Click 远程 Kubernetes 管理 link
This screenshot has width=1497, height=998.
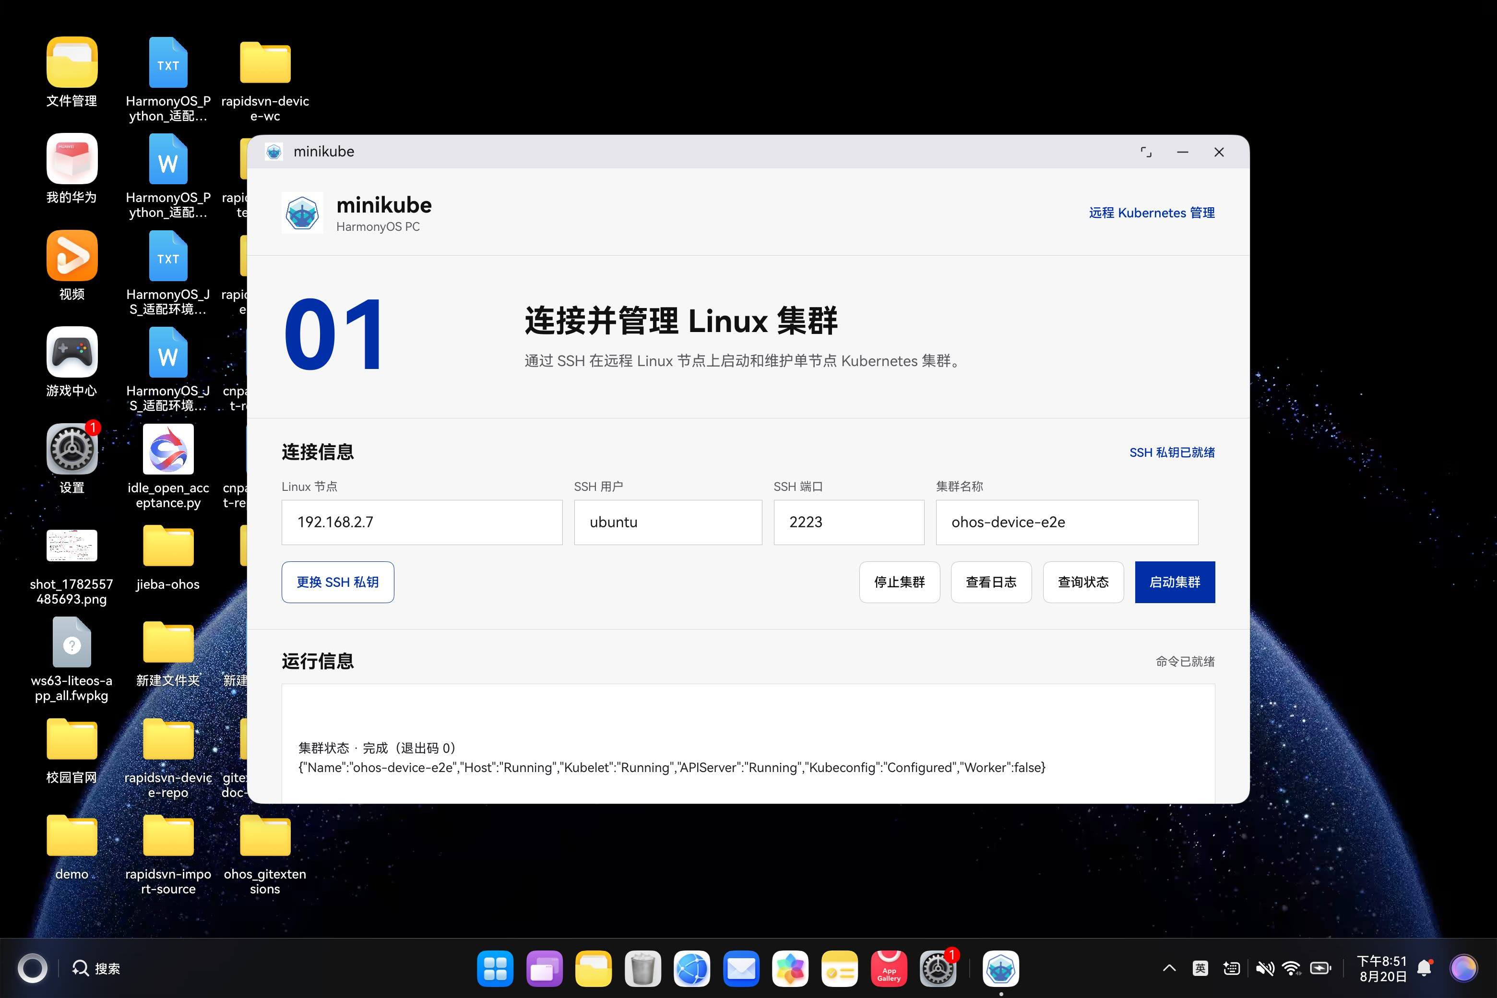pyautogui.click(x=1152, y=213)
